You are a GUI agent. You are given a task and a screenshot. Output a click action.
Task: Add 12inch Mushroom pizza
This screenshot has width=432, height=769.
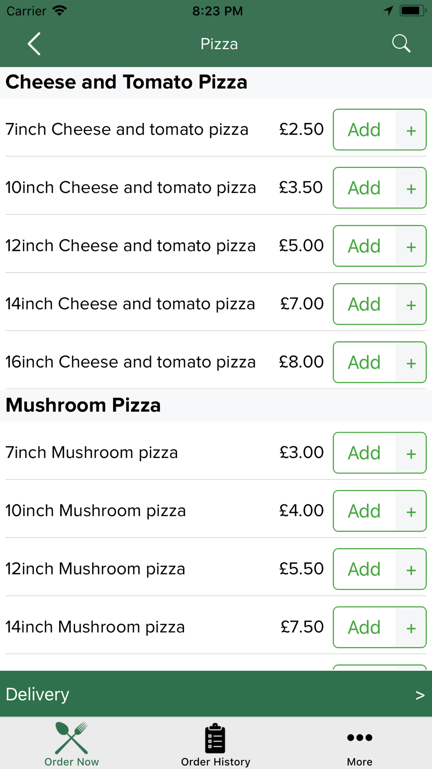(x=364, y=569)
